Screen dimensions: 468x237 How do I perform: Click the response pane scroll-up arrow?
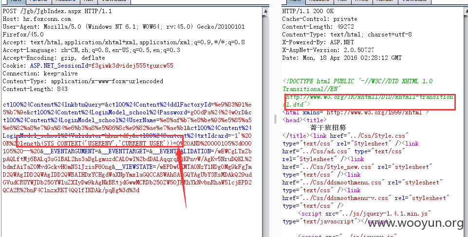click(x=466, y=11)
